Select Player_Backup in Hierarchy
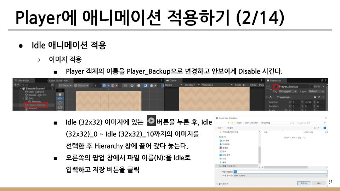The image size is (340, 191). pos(36,105)
